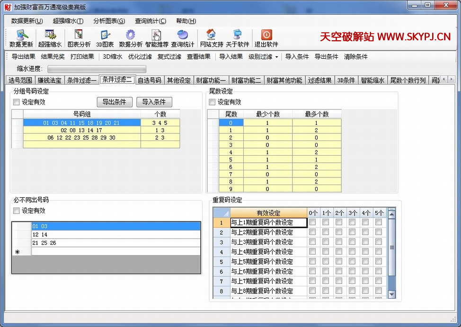Click the 缩水进度 progress bar
Image resolution: width=461 pixels, height=327 pixels.
click(x=96, y=69)
